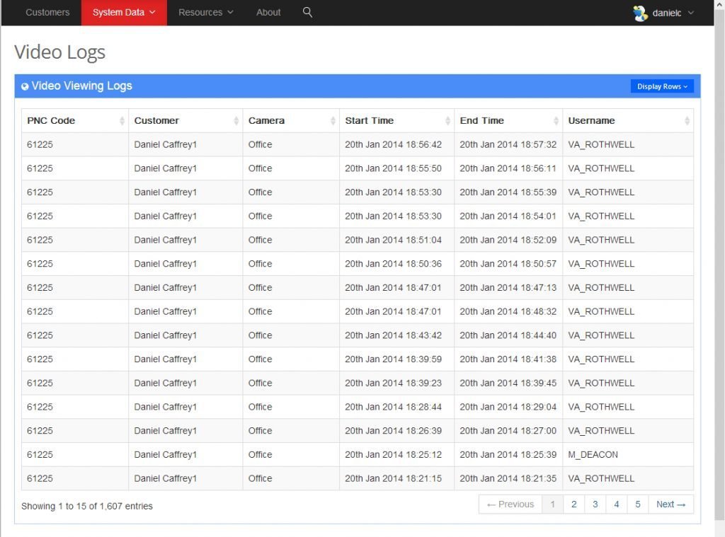This screenshot has width=725, height=537.
Task: Click the search magnifier icon in the navbar
Action: tap(307, 12)
